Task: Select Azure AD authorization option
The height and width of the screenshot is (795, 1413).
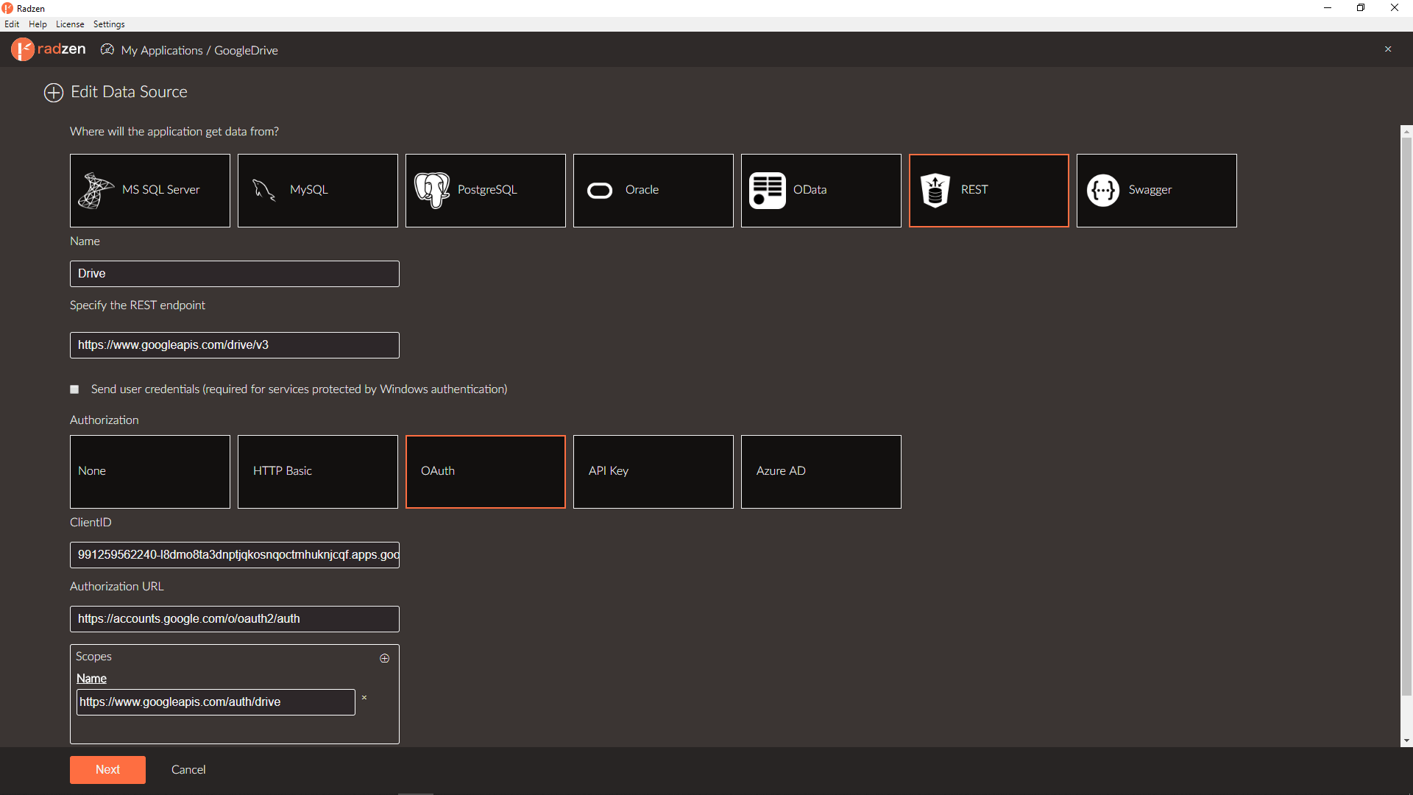Action: (821, 472)
